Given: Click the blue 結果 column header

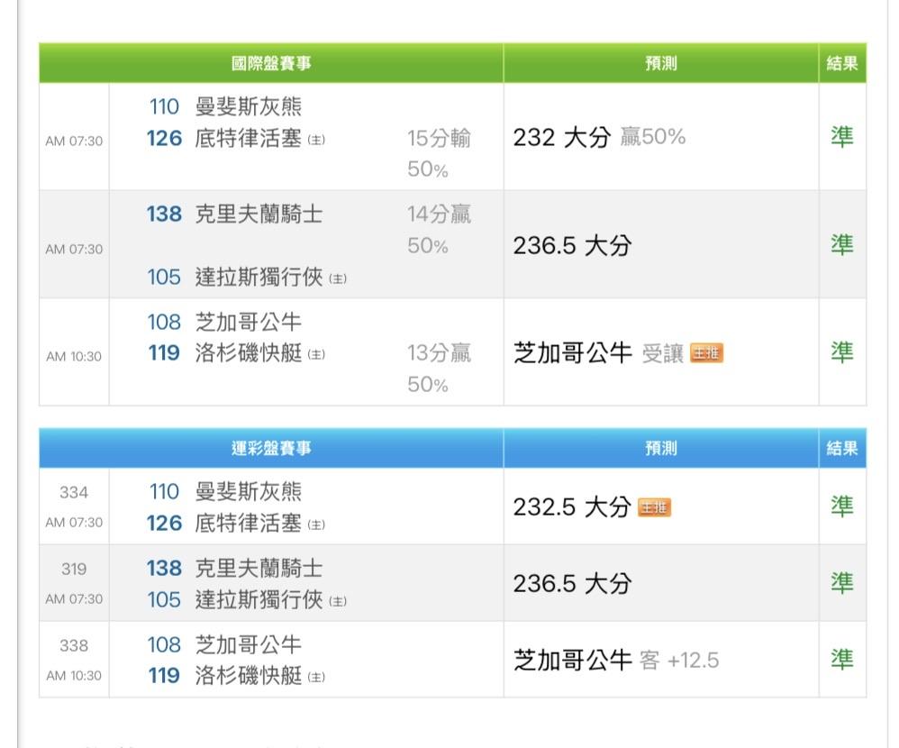Looking at the screenshot, I should click(x=841, y=449).
